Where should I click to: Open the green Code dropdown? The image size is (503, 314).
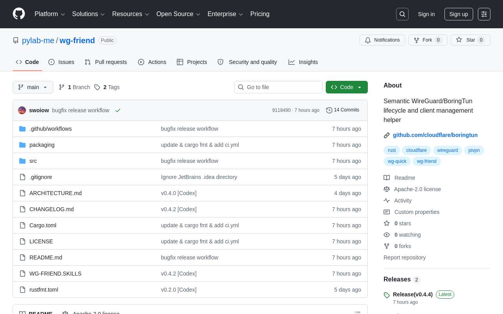(347, 87)
